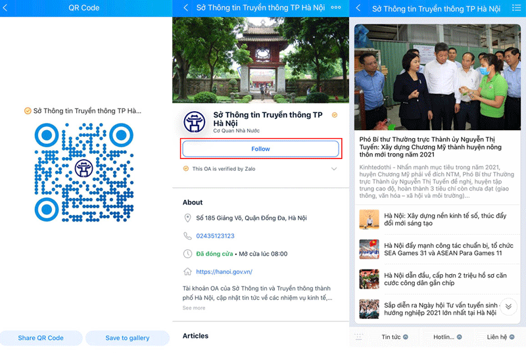Go back from the chat screen
Image resolution: width=526 pixels, height=353 pixels.
click(x=358, y=8)
